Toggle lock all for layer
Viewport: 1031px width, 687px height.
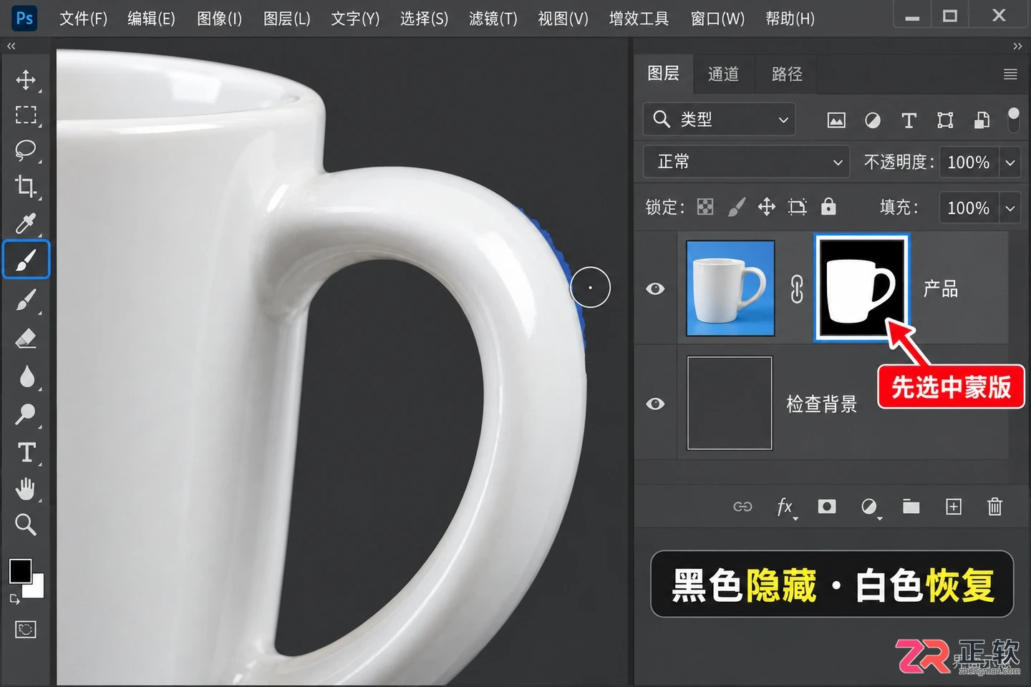[828, 207]
